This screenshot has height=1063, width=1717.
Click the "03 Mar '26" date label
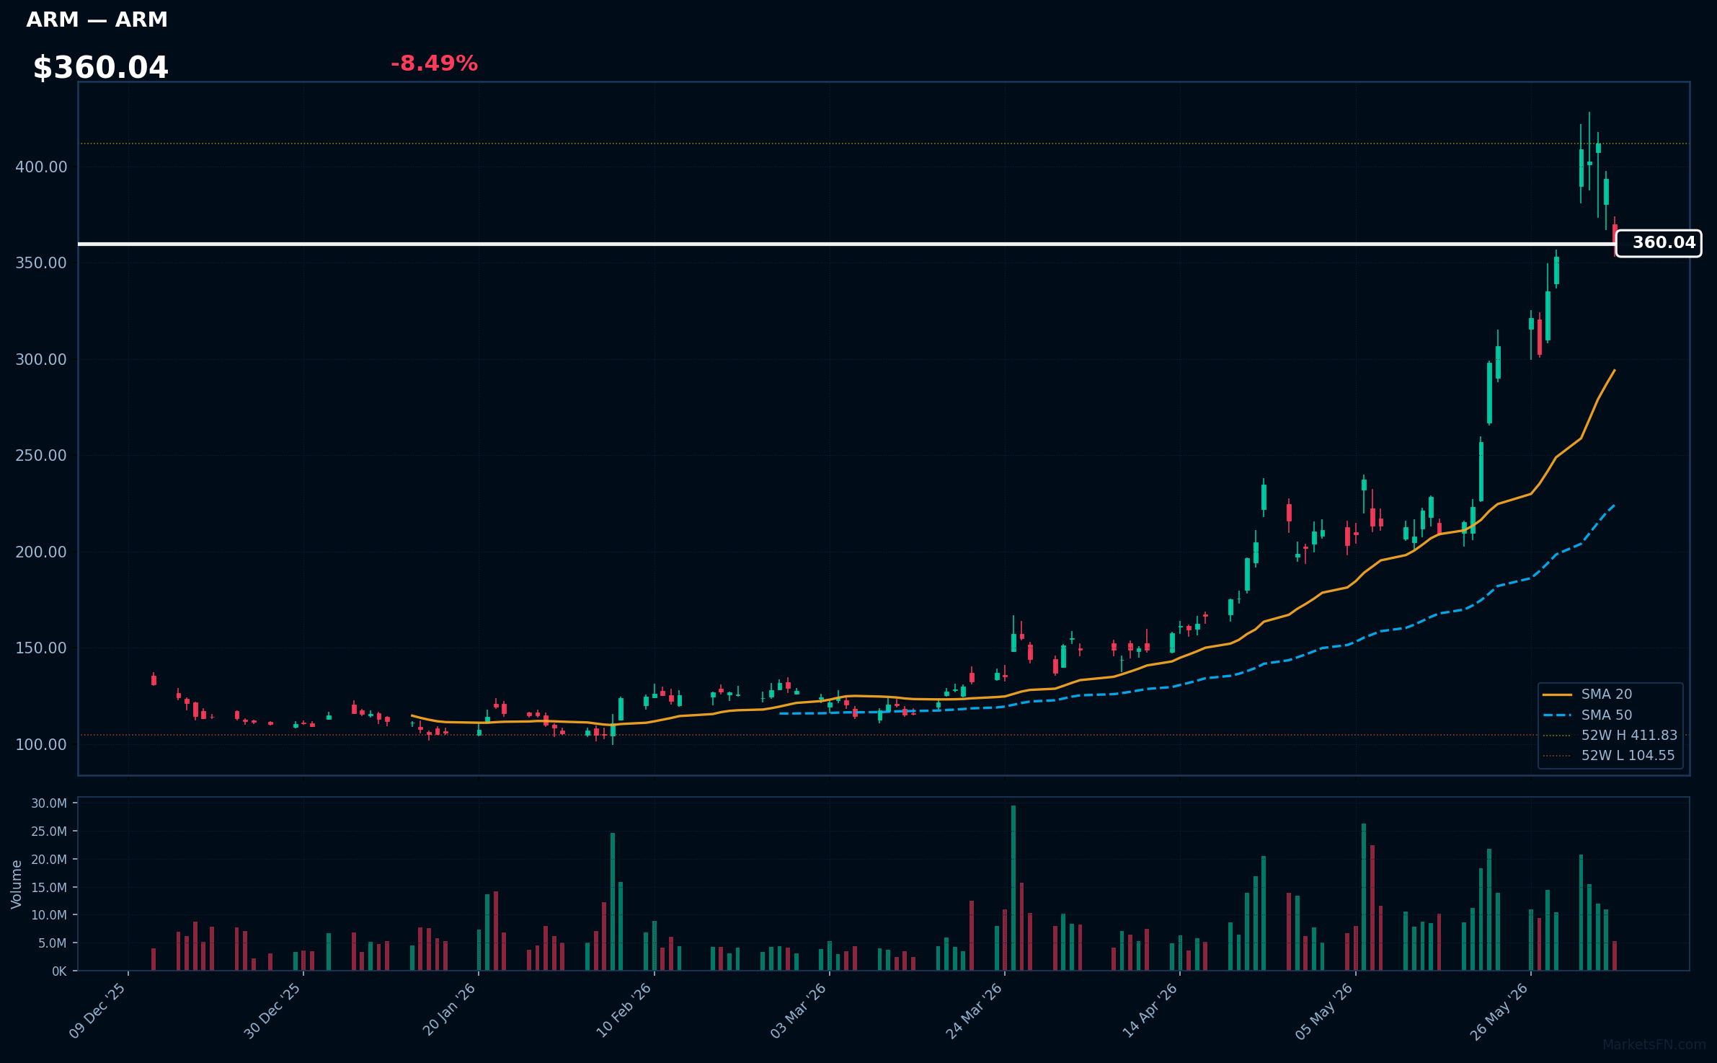tap(799, 1010)
